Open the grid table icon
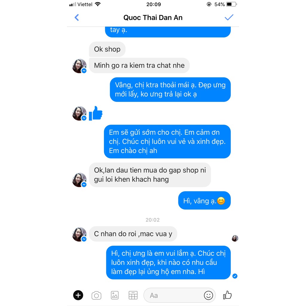The width and height of the screenshot is (306, 306). (133, 295)
